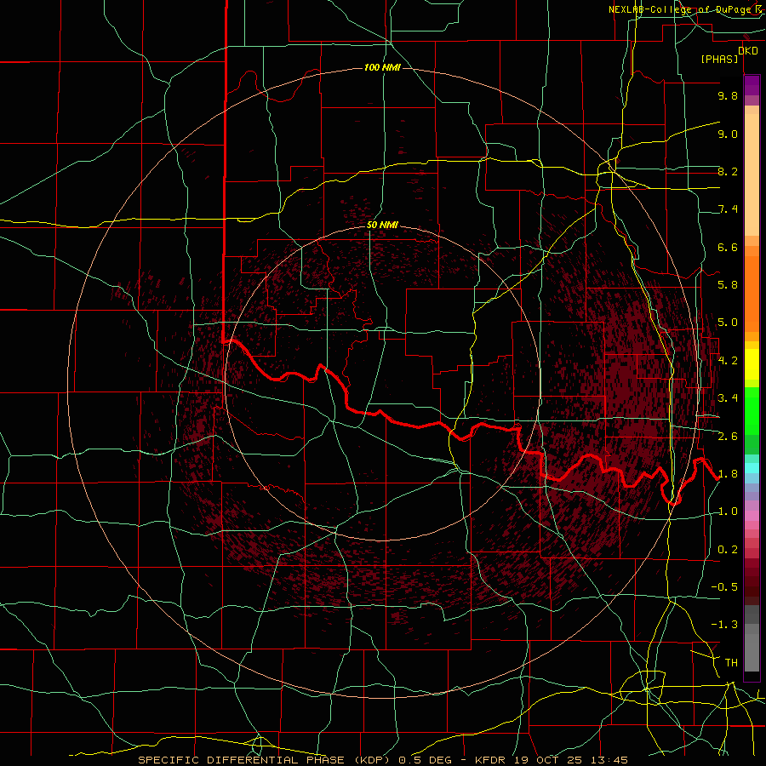Click the [PHAS] legend heading
Image resolution: width=766 pixels, height=766 pixels.
[x=719, y=60]
